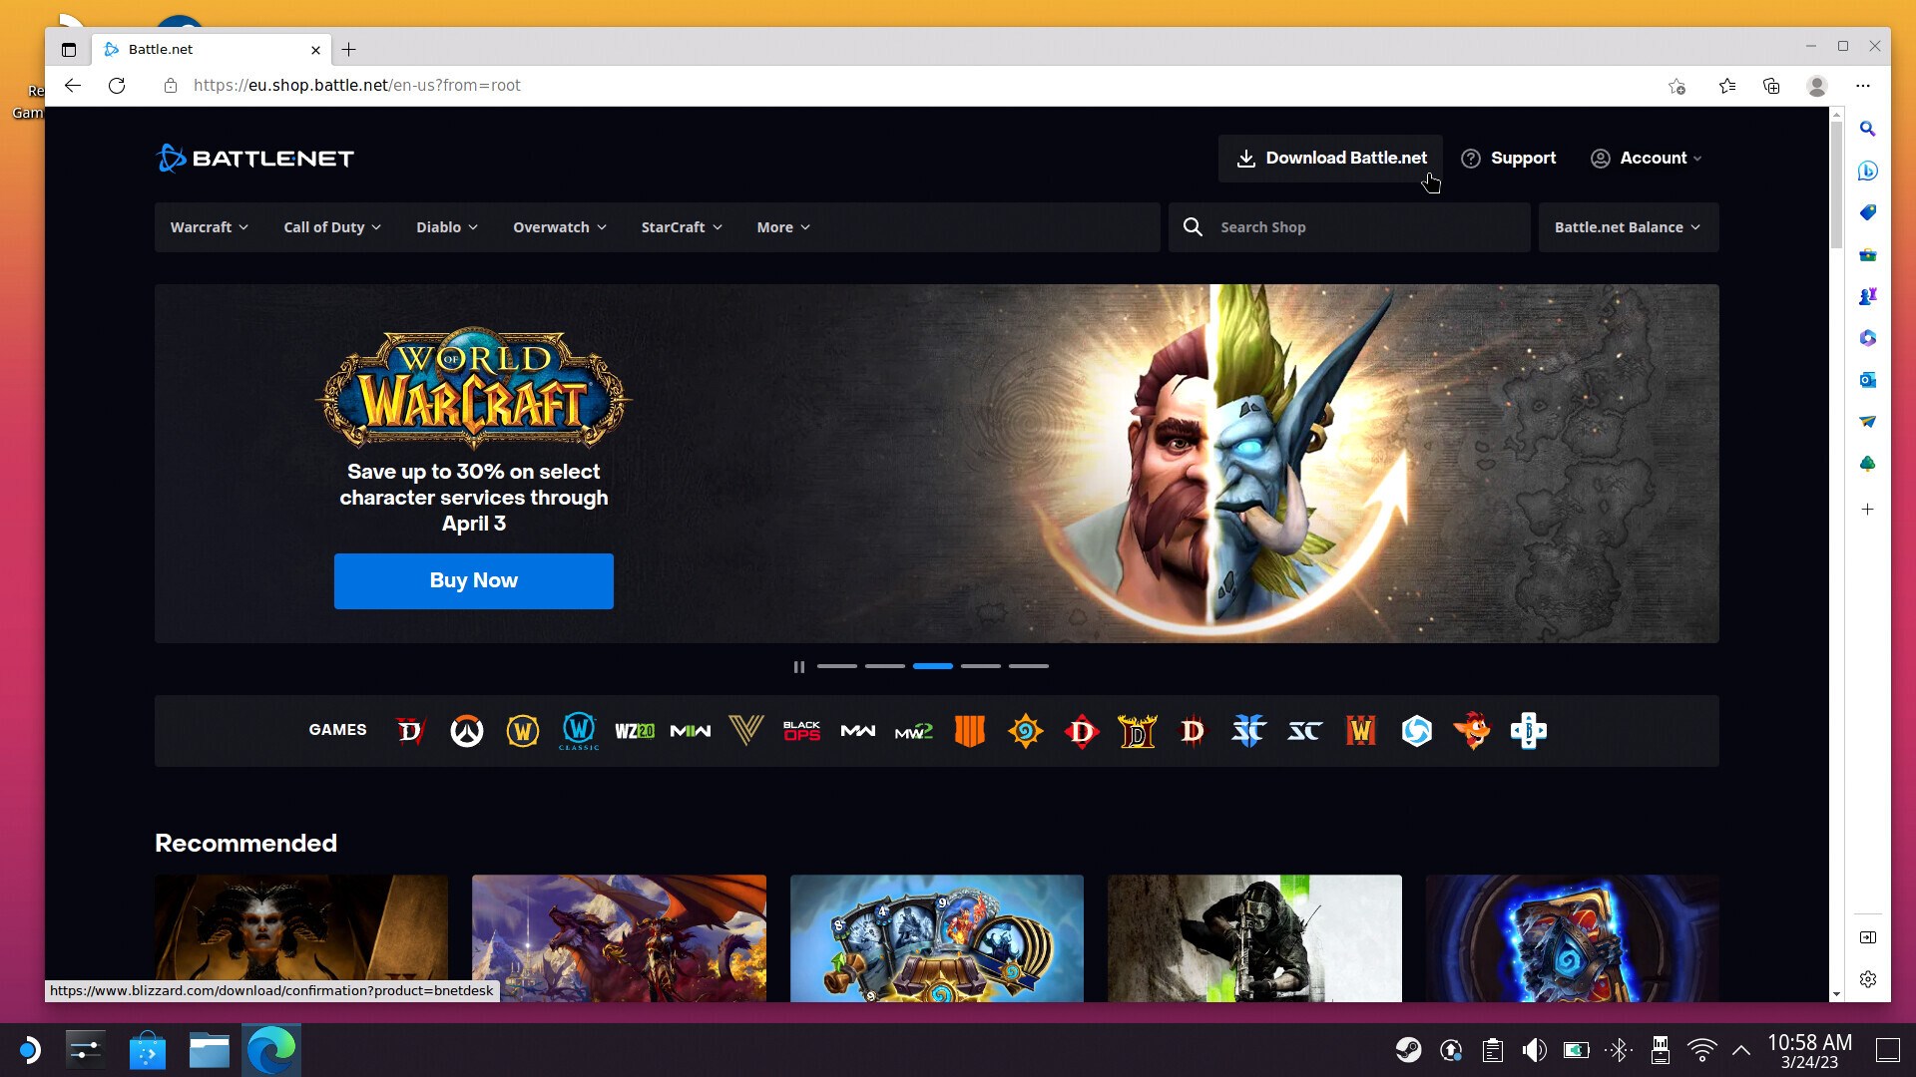Viewport: 1916px width, 1077px height.
Task: Open the Collections icon in Edge toolbar
Action: (1771, 86)
